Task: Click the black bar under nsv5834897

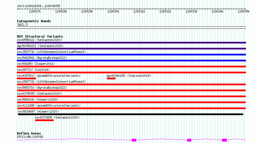Action: point(130,114)
